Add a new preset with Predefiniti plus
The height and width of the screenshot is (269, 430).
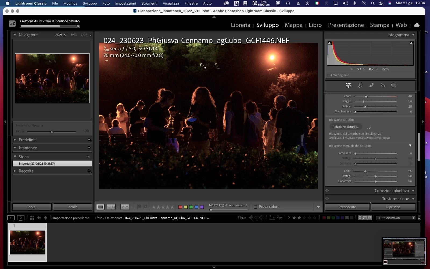89,140
